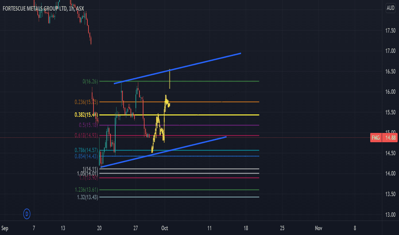Screen dimensions: 399x235
Task: Click the 14.50 price axis label
Action: point(390,153)
